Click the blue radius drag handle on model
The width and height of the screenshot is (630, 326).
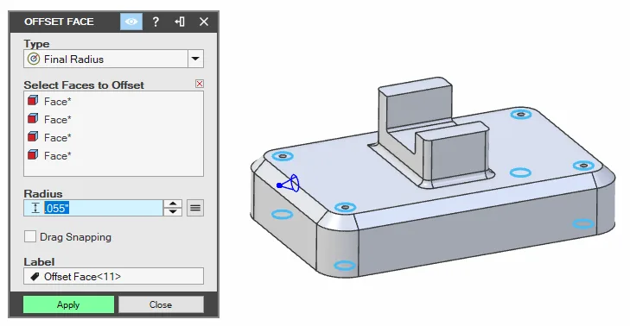coord(289,184)
